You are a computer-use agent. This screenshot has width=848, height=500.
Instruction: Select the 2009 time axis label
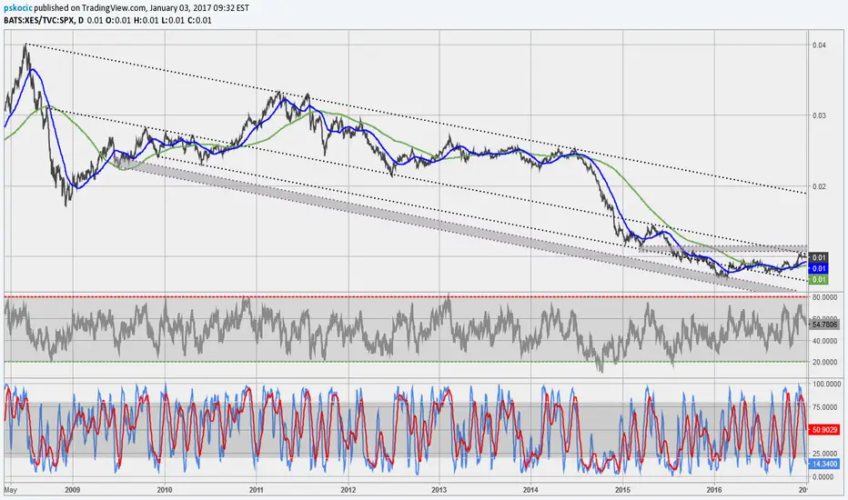[x=73, y=490]
